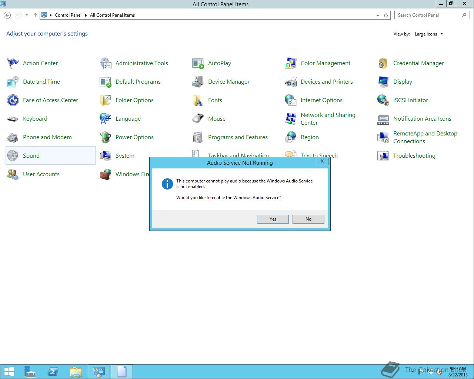Open the Date and Time icon
The width and height of the screenshot is (474, 379).
pyautogui.click(x=13, y=82)
